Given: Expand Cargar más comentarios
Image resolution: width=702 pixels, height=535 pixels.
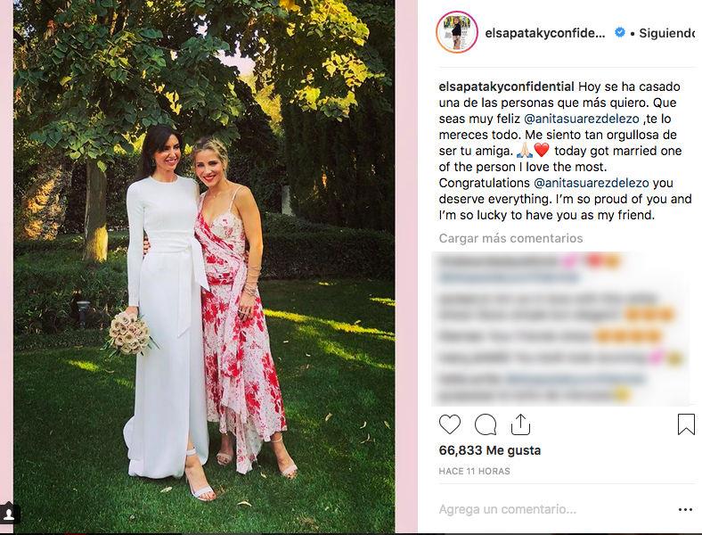Looking at the screenshot, I should (510, 238).
